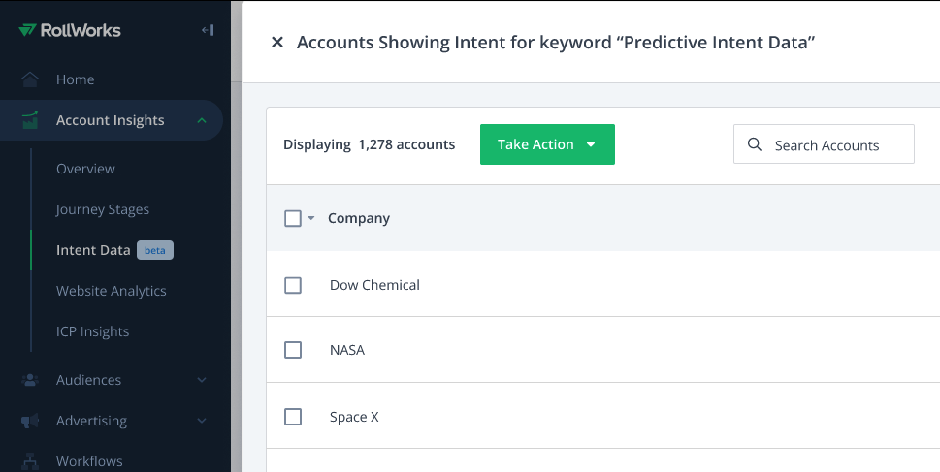Open the Website Analytics menu item

[112, 291]
